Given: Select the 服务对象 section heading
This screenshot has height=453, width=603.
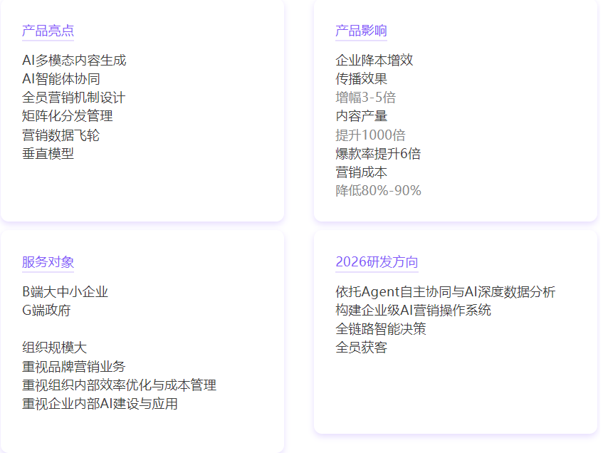Looking at the screenshot, I should click(x=48, y=262).
